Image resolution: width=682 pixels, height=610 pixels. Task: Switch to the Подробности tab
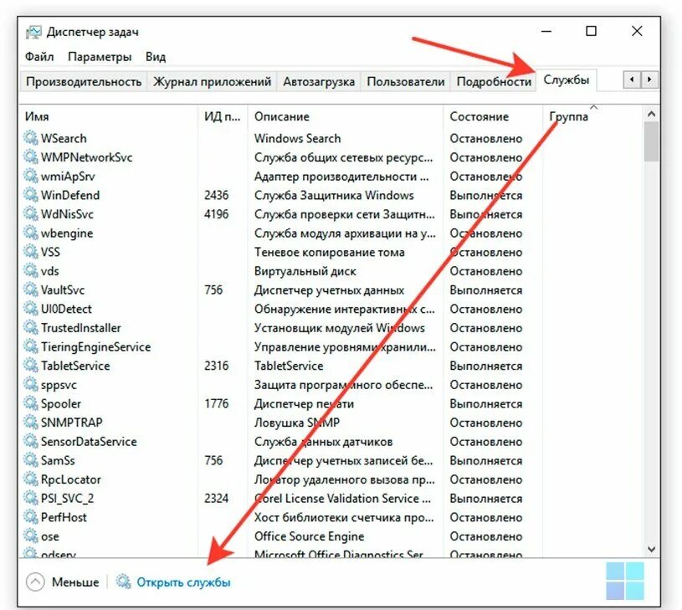494,82
